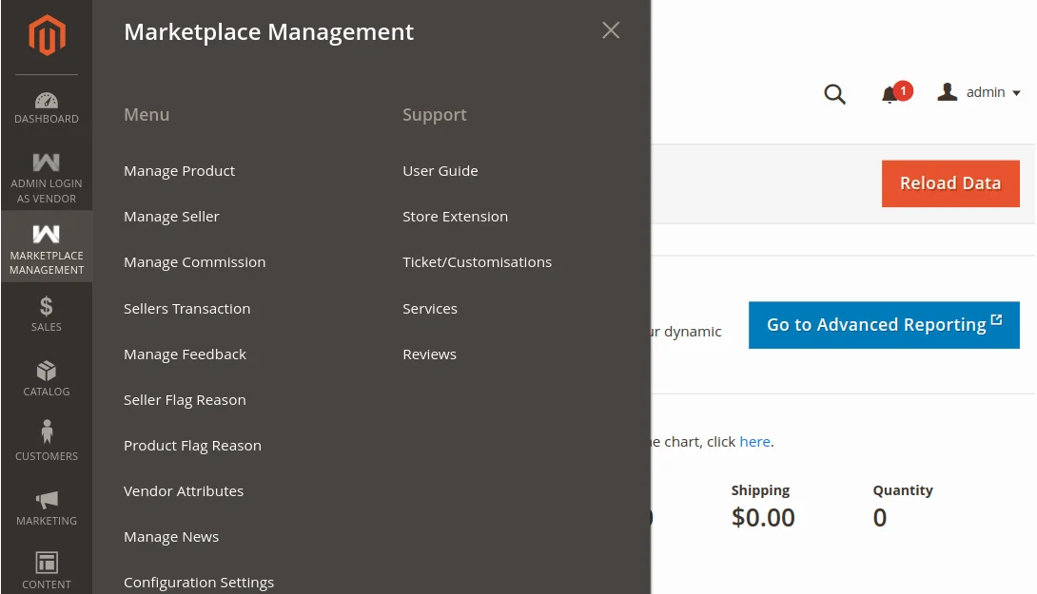
Task: Open the Magento logo menu
Action: [46, 35]
